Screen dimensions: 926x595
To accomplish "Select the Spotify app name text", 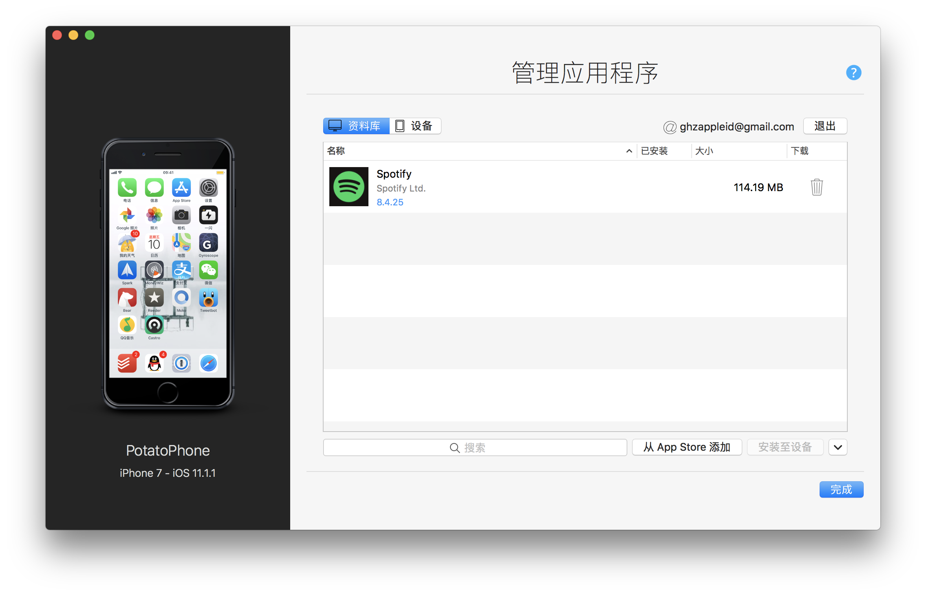I will 394,174.
